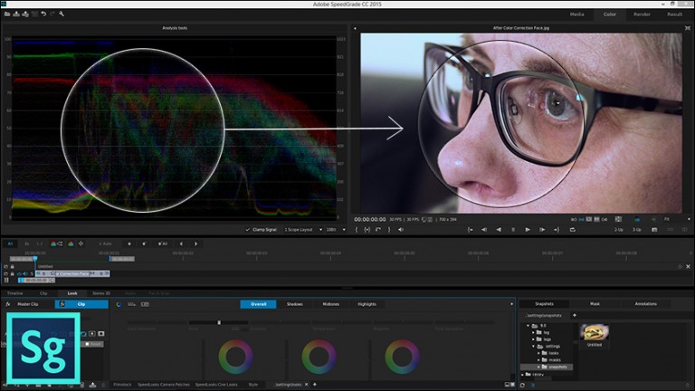
Task: Open preferences with the wrench icon
Action: (62, 14)
